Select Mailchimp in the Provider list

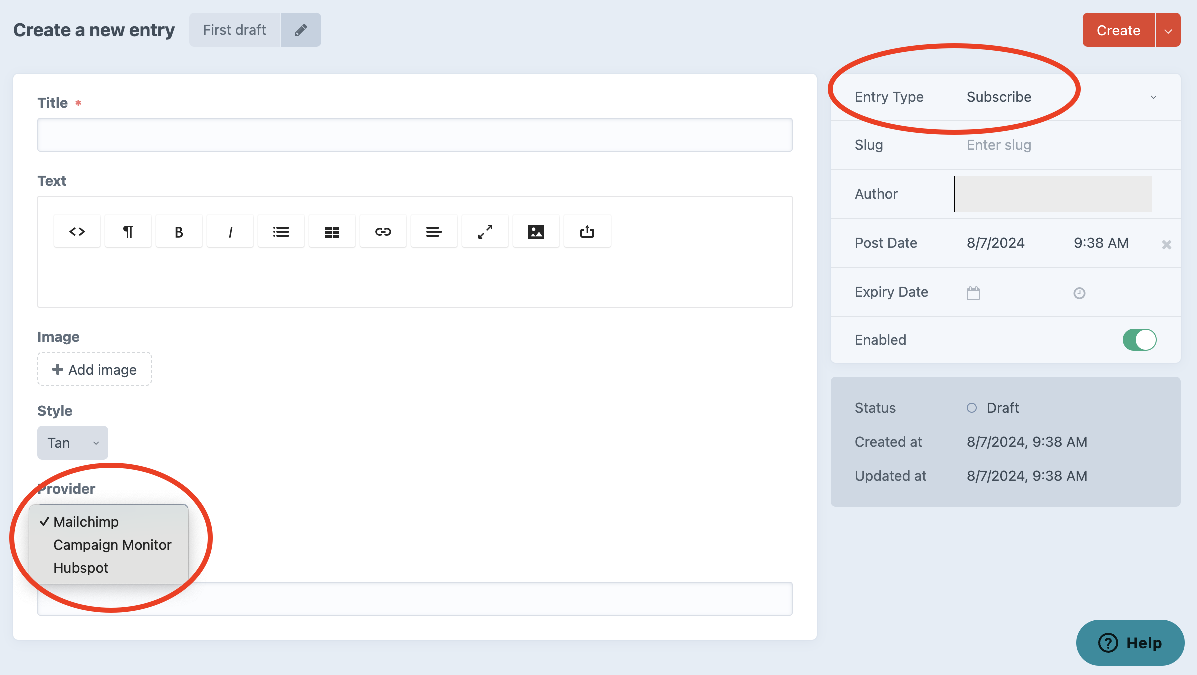109,522
